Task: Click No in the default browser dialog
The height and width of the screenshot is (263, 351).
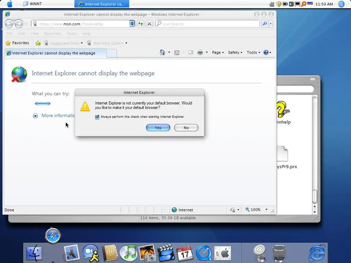Action: [186, 128]
